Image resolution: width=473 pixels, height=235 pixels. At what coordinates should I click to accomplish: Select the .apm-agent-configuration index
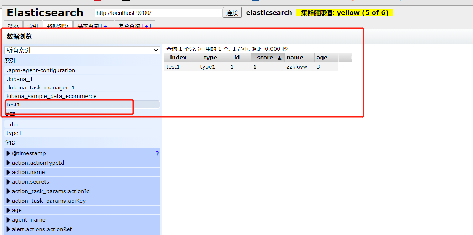(x=82, y=70)
